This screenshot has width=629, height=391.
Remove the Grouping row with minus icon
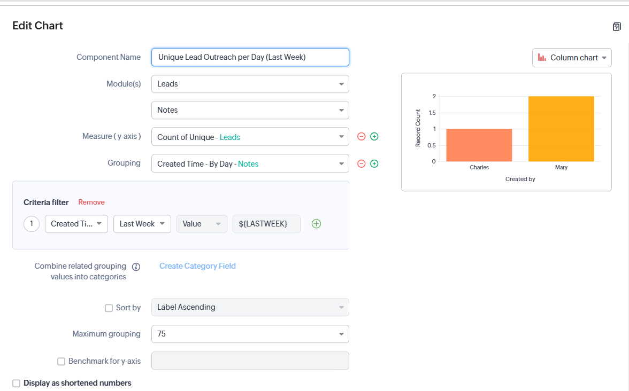pyautogui.click(x=361, y=163)
